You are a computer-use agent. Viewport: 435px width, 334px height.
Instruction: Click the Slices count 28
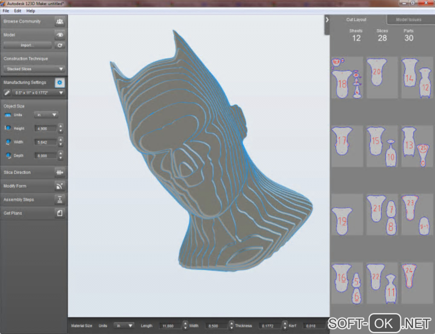coord(382,38)
